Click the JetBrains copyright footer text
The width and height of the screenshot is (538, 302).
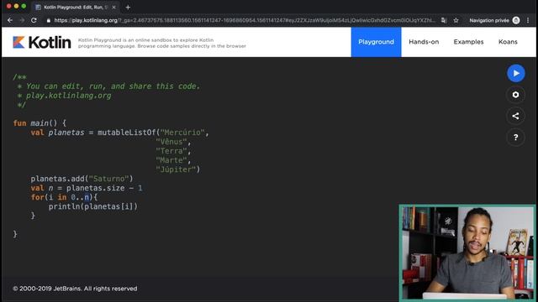[x=75, y=289]
